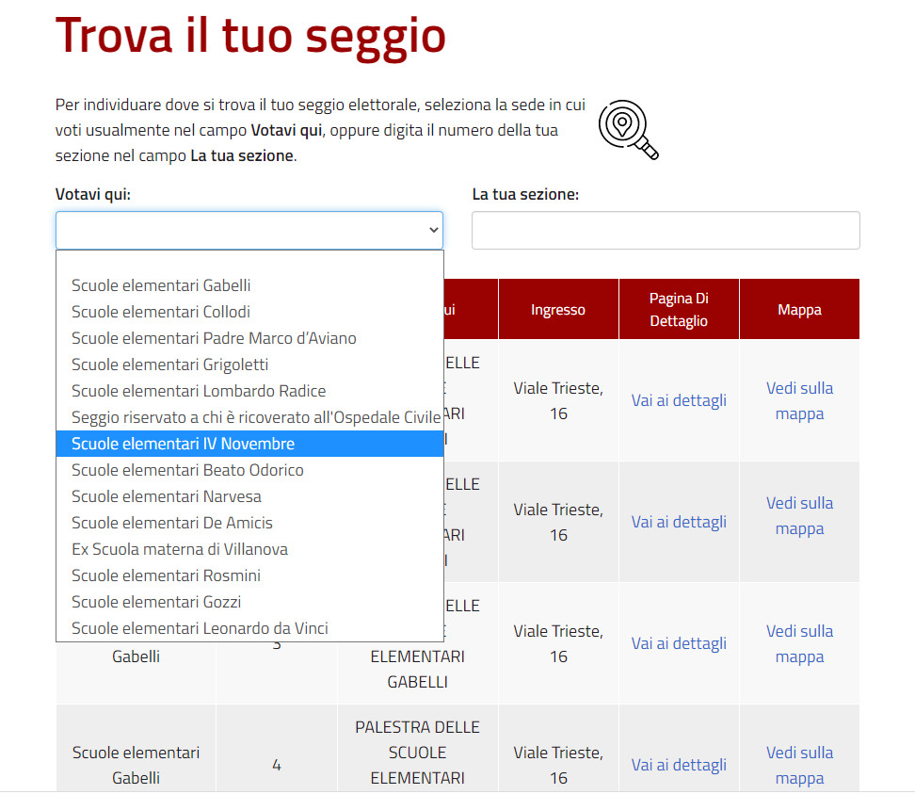
Task: Click the La tua sezione input field
Action: click(666, 230)
